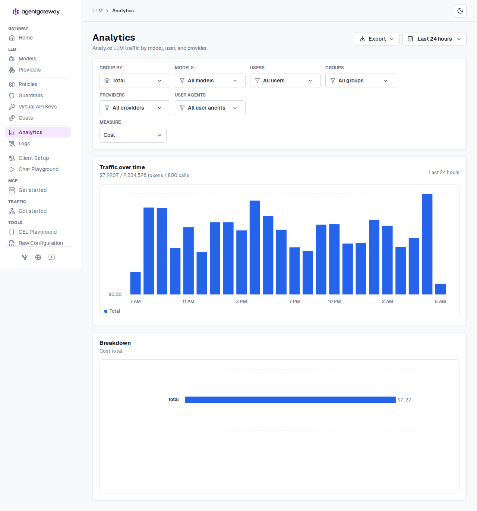Click the Providers cubes icon
Image resolution: width=477 pixels, height=511 pixels.
[12, 70]
